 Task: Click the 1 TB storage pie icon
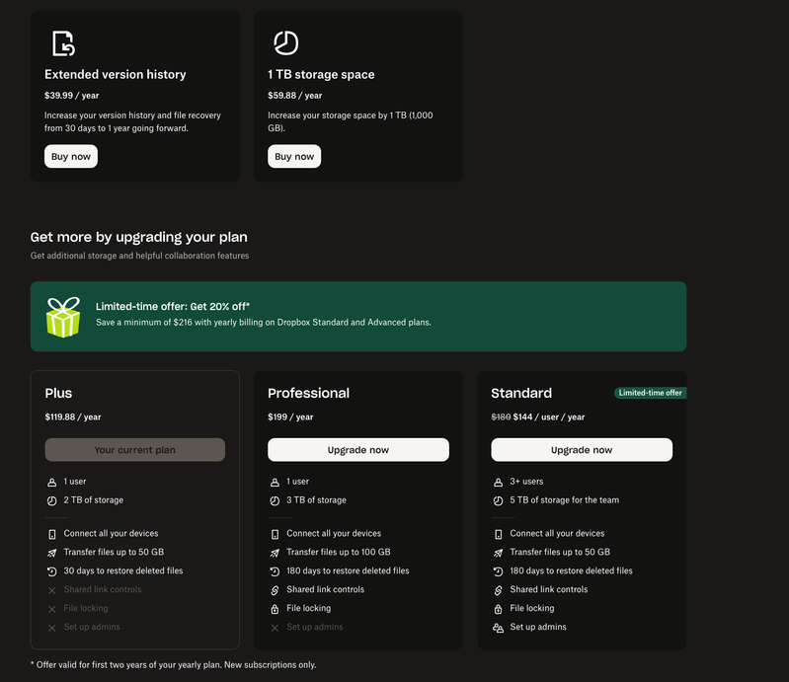click(285, 43)
